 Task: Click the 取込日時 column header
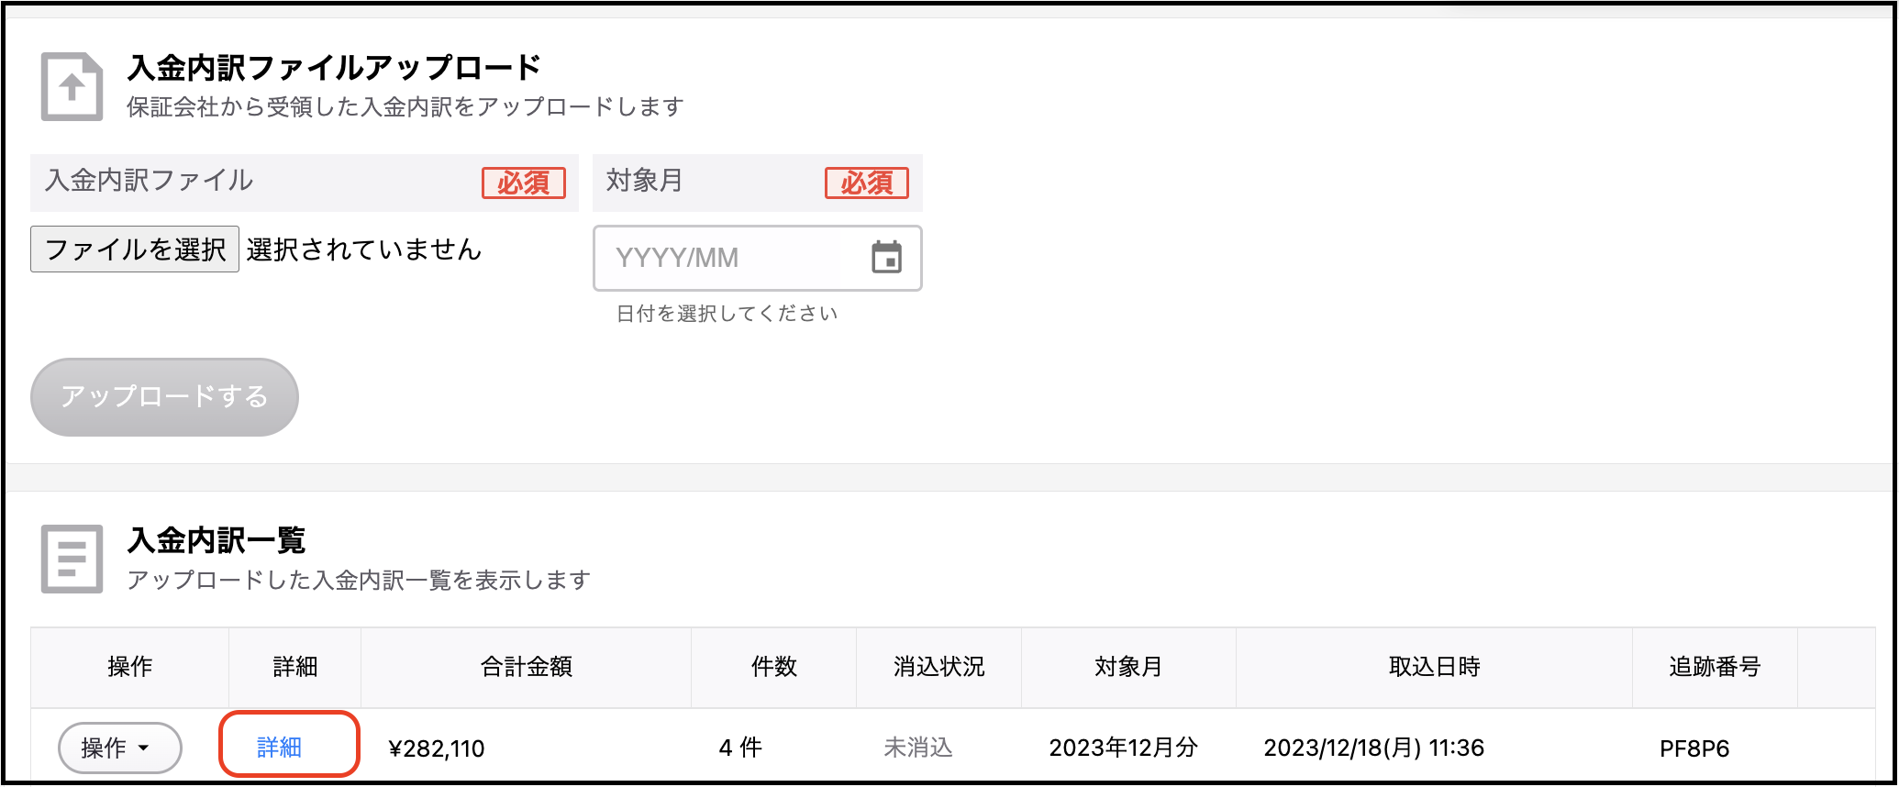pyautogui.click(x=1434, y=667)
